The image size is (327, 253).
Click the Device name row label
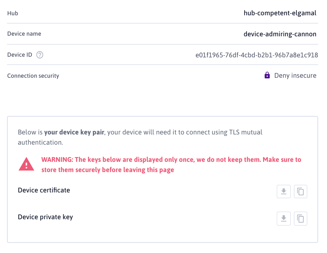click(x=24, y=34)
